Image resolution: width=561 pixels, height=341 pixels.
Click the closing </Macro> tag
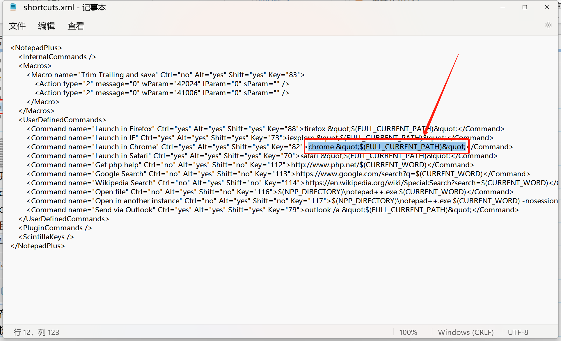(43, 102)
